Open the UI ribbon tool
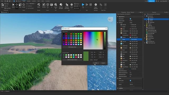 [x=51, y=5]
